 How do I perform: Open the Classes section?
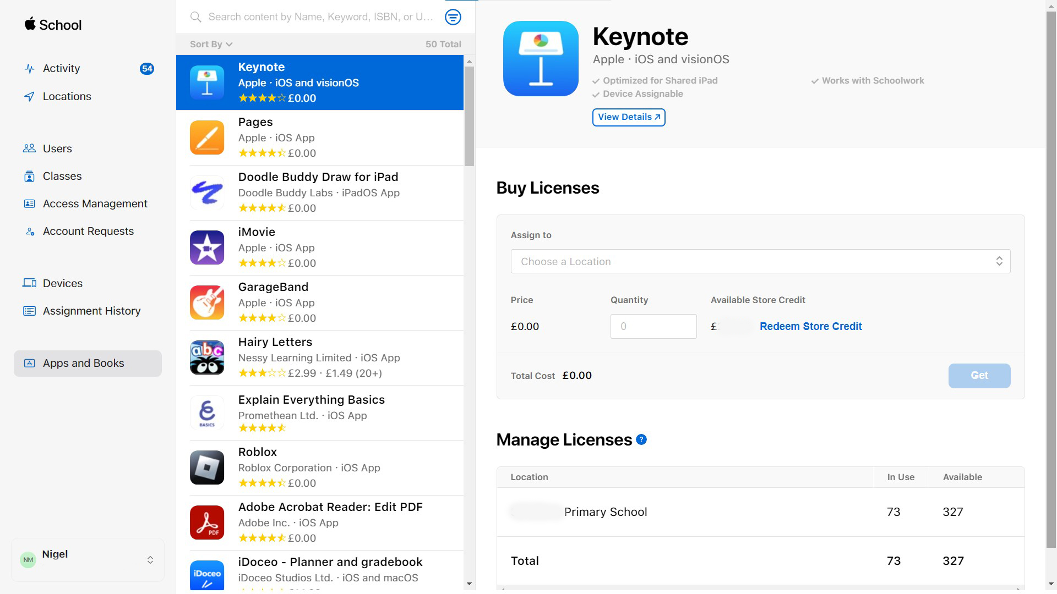(62, 176)
